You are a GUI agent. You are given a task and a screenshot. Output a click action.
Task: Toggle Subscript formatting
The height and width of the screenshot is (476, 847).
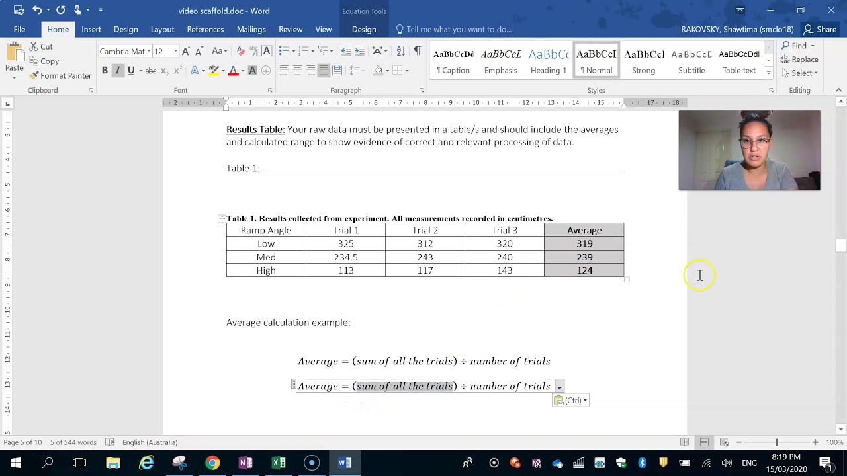[165, 71]
